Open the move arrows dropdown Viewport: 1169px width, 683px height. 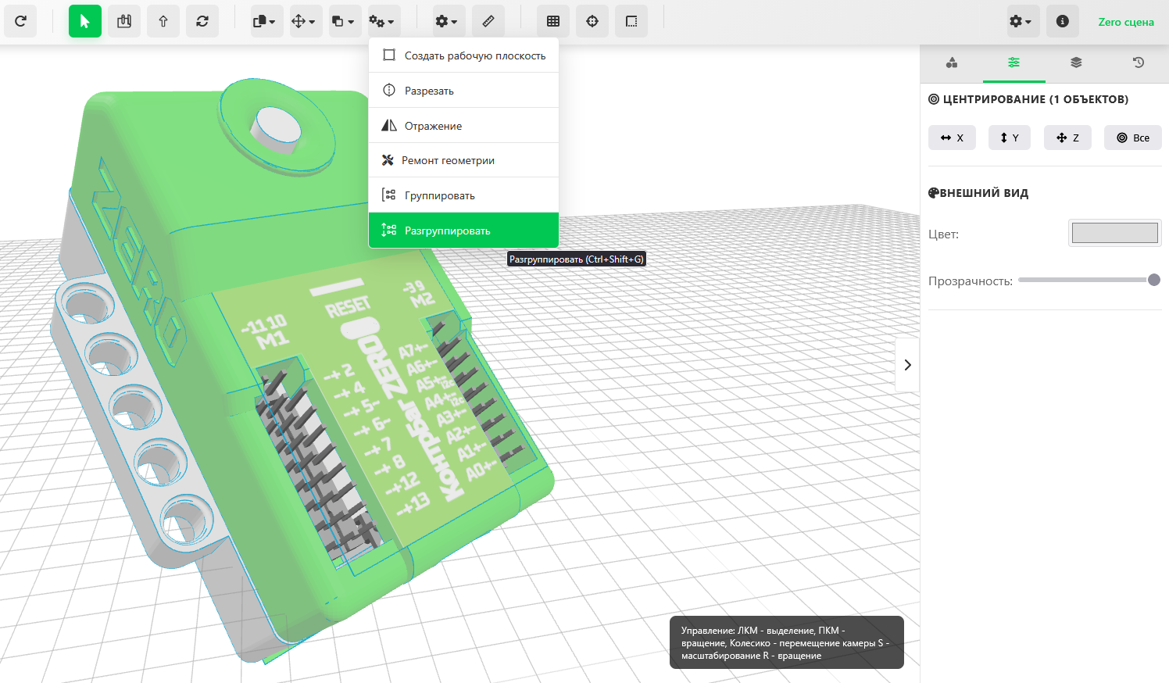point(303,21)
